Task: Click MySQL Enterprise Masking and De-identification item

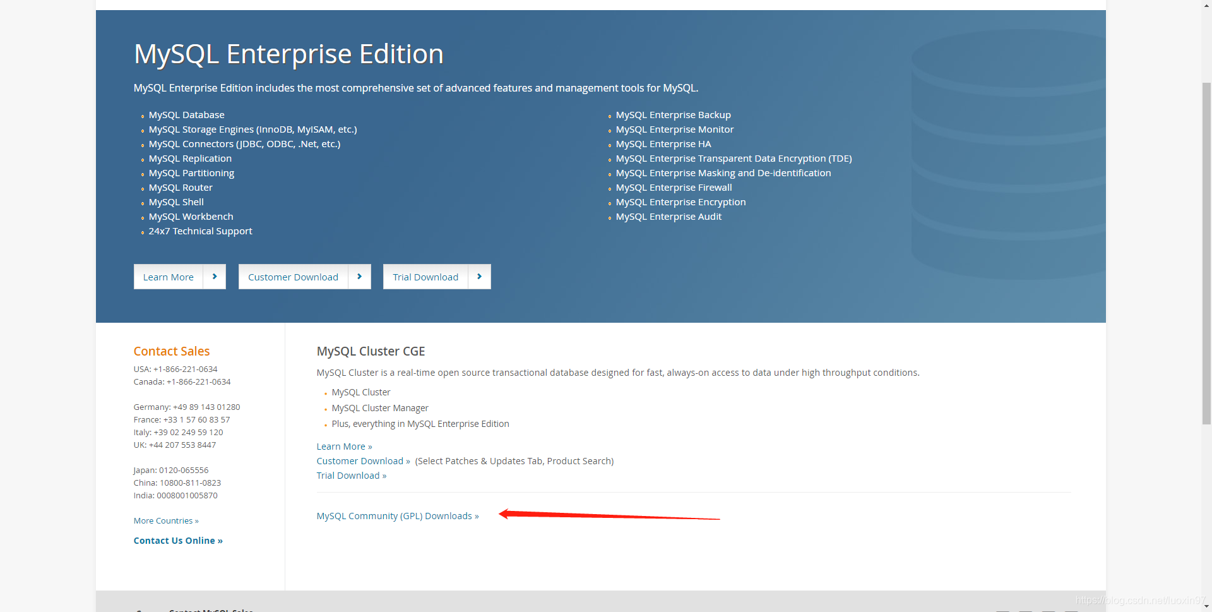Action: click(x=723, y=173)
